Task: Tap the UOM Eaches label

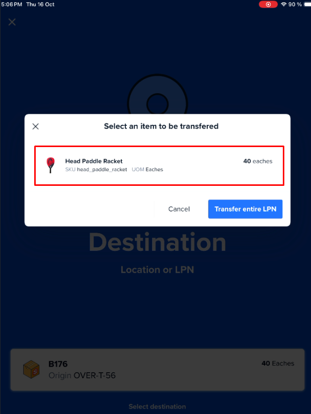Action: pyautogui.click(x=147, y=170)
